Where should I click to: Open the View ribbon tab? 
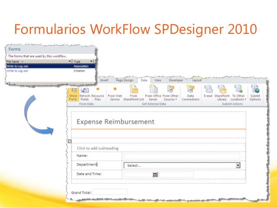point(158,80)
